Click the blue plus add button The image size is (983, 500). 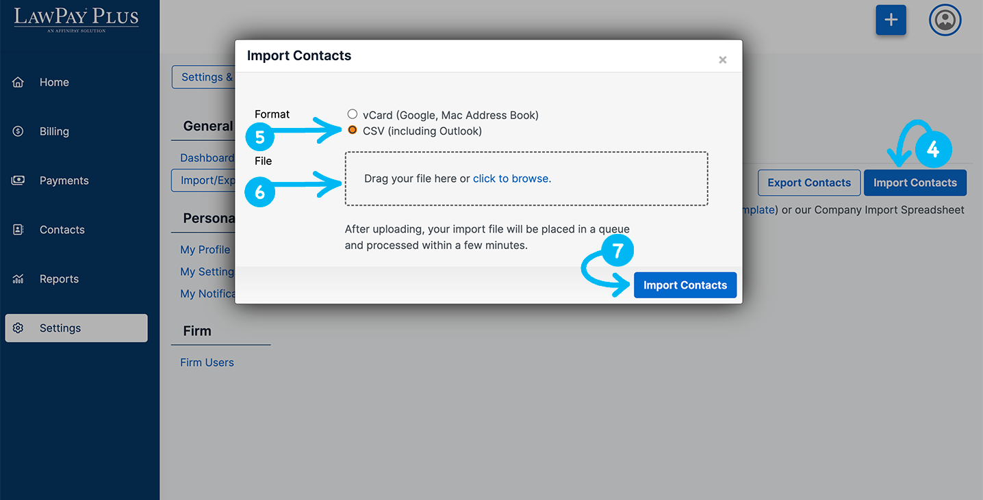(x=891, y=20)
